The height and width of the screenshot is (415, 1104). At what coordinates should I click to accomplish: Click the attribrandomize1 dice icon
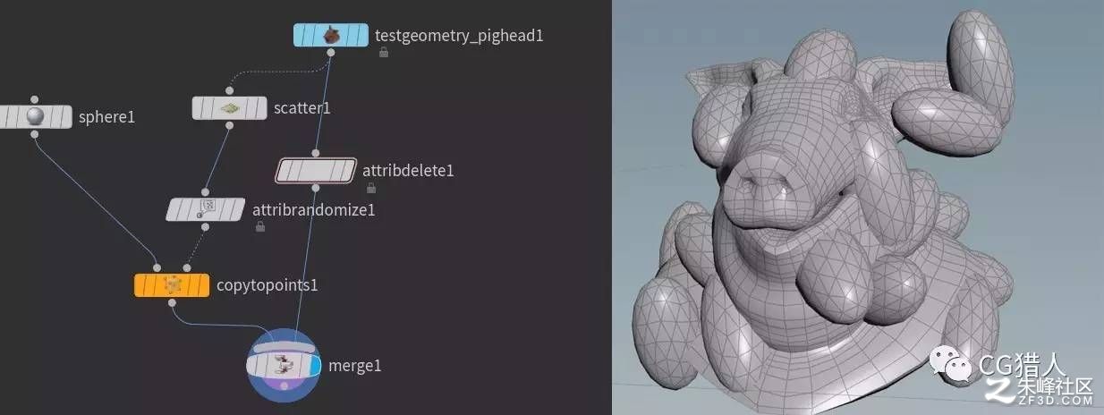pos(207,209)
